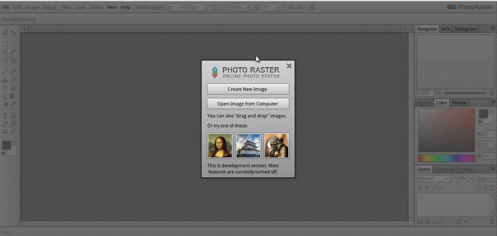497x236 pixels.
Task: Click the Navigator zoom percentage field
Action: (425, 93)
